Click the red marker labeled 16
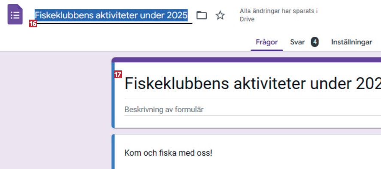Image resolution: width=381 pixels, height=169 pixels. [33, 24]
